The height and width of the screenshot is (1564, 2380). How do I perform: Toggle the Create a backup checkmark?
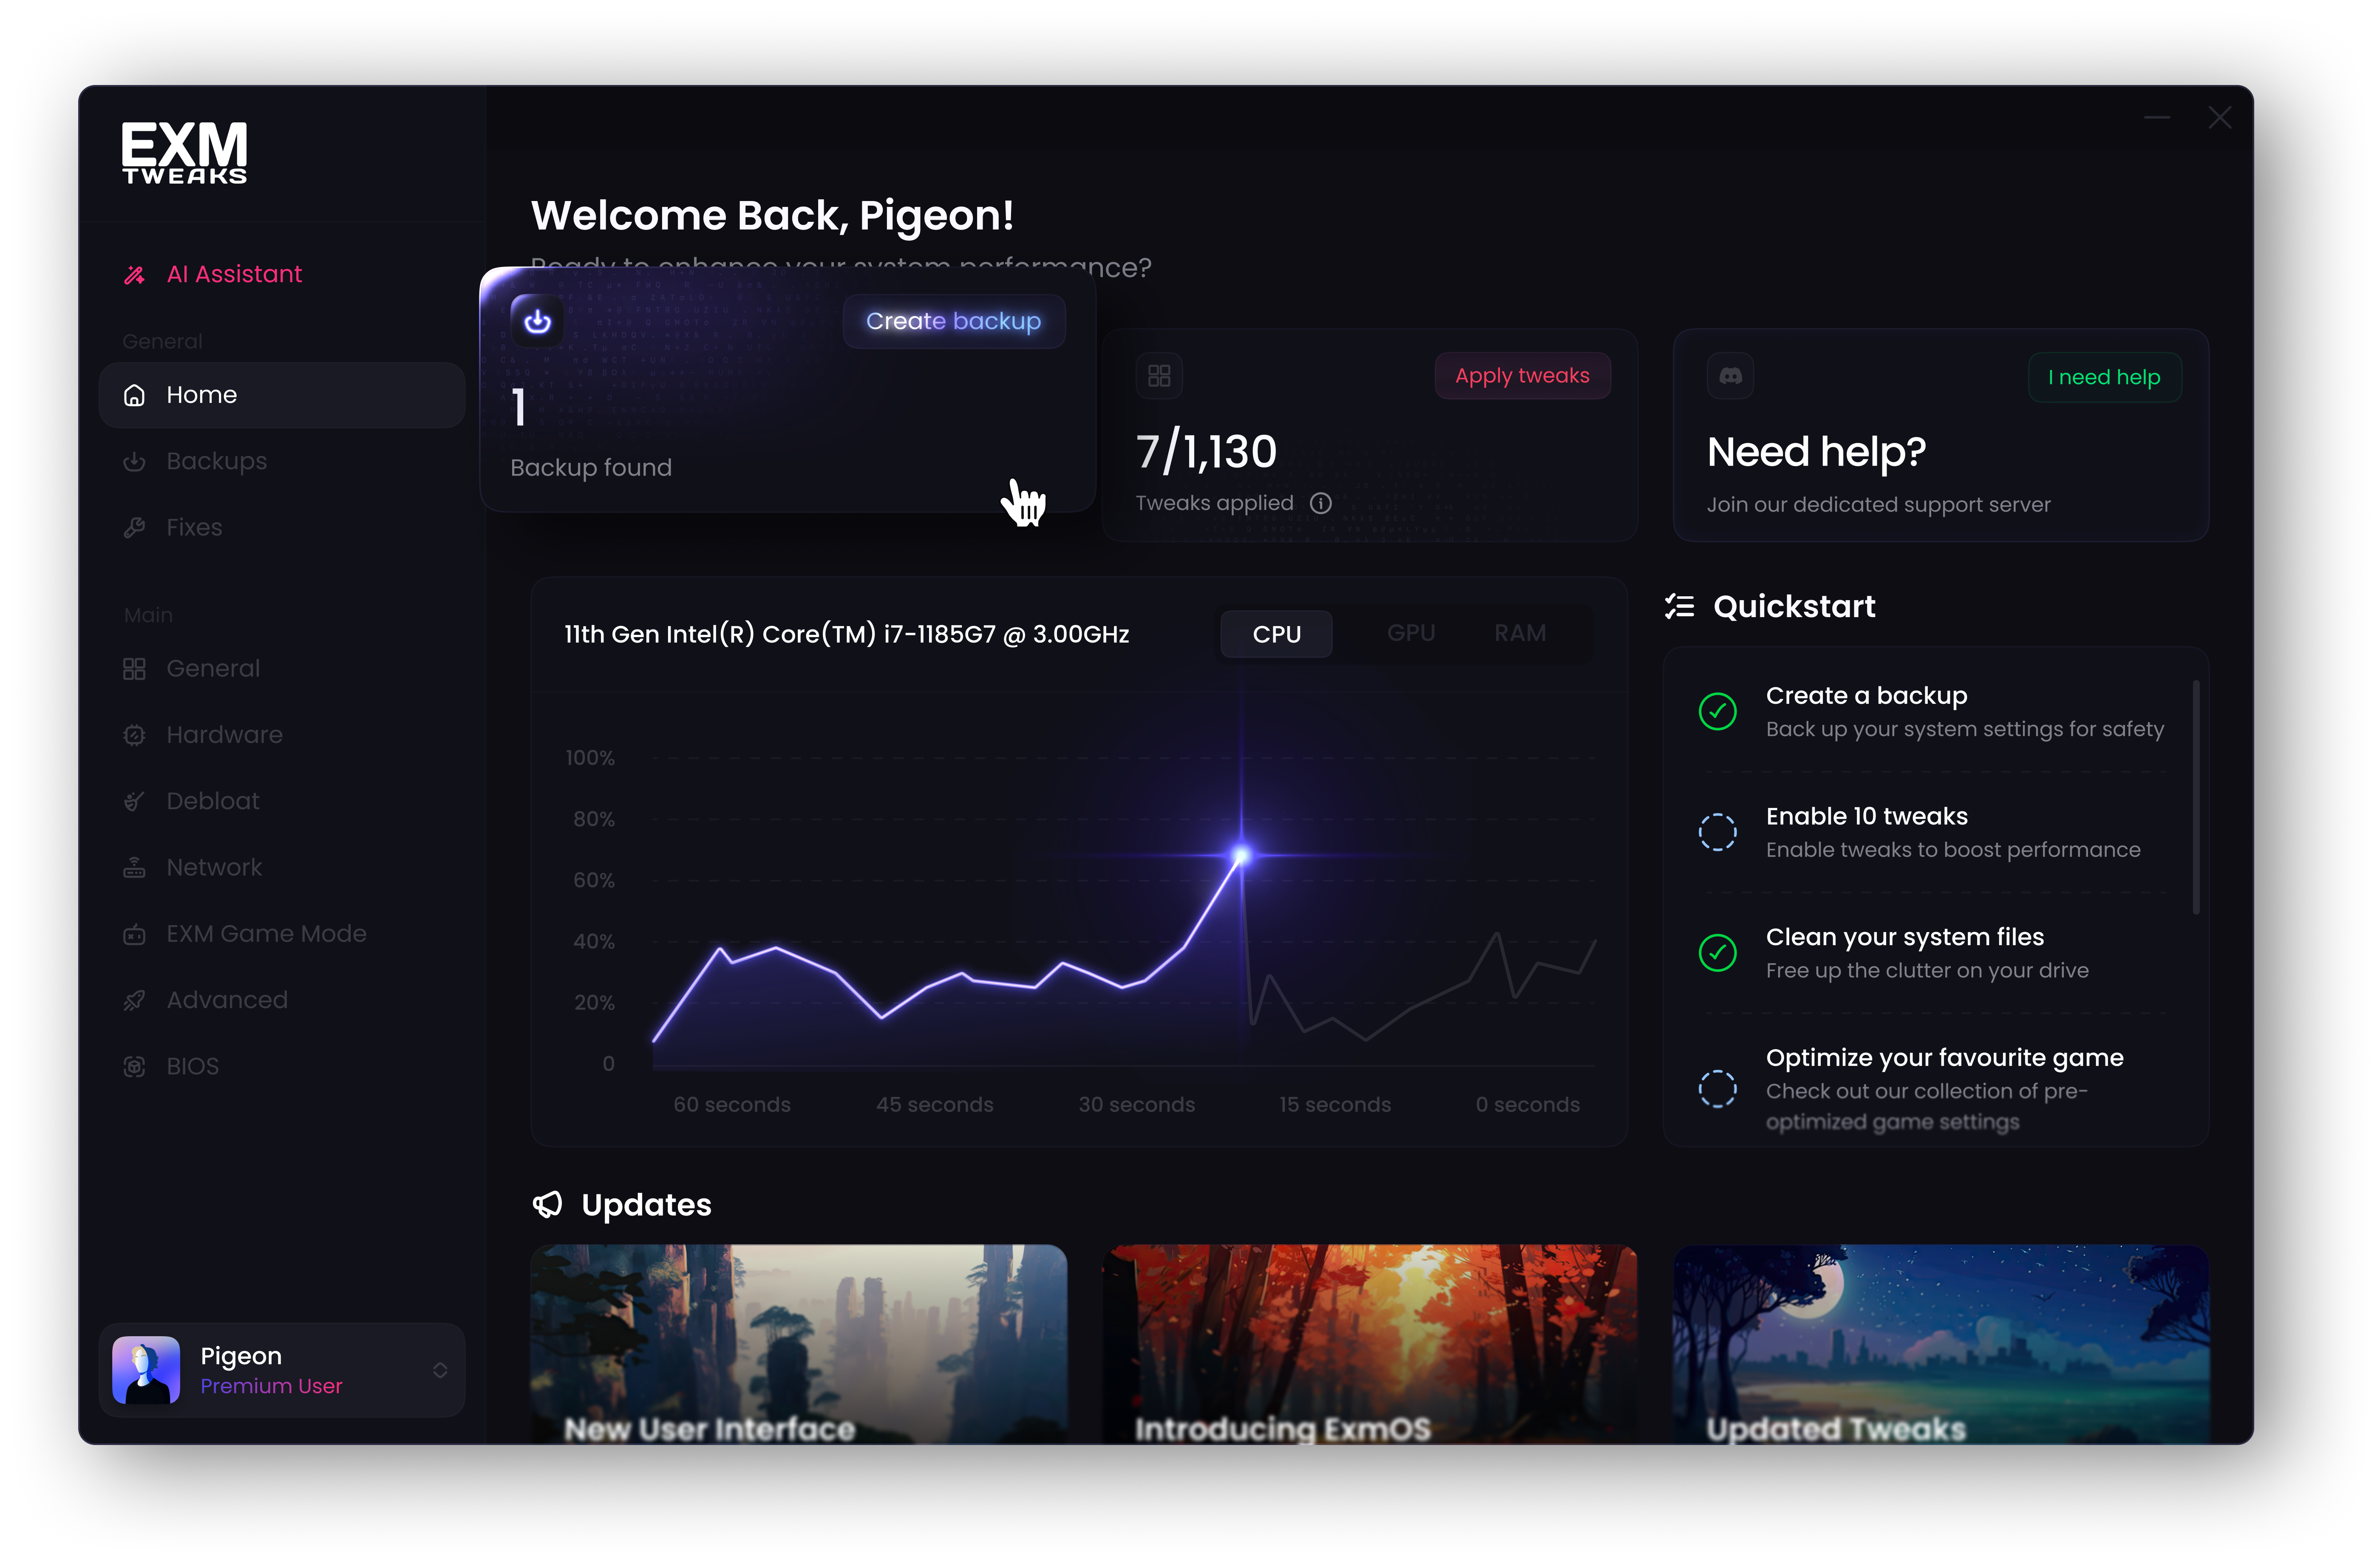coord(1717,711)
